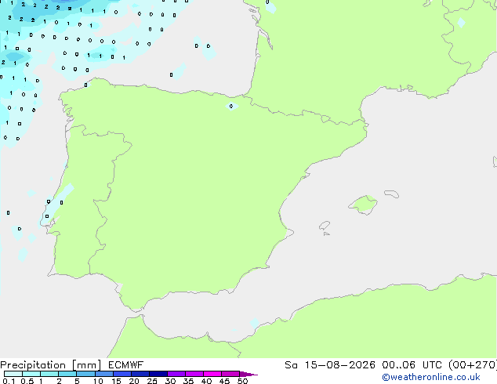The height and width of the screenshot is (384, 497).
Task: Click the 2 to 5 mm legend swatch
Action: tap(67, 374)
